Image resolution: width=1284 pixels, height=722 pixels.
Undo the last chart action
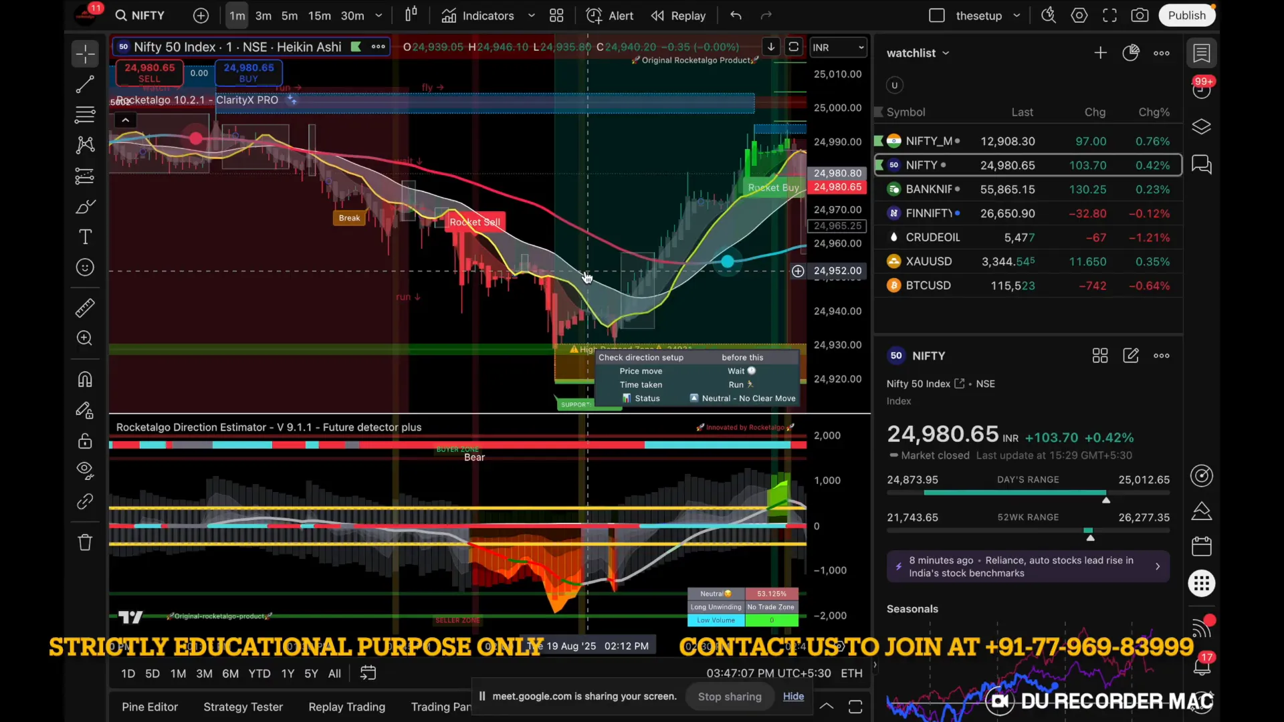tap(736, 15)
